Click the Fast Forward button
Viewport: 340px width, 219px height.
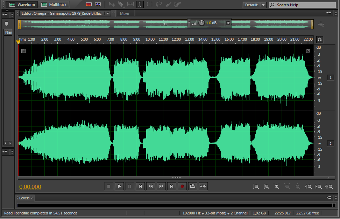[x=161, y=186]
